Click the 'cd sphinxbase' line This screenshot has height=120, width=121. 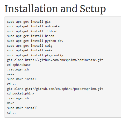[19, 65]
